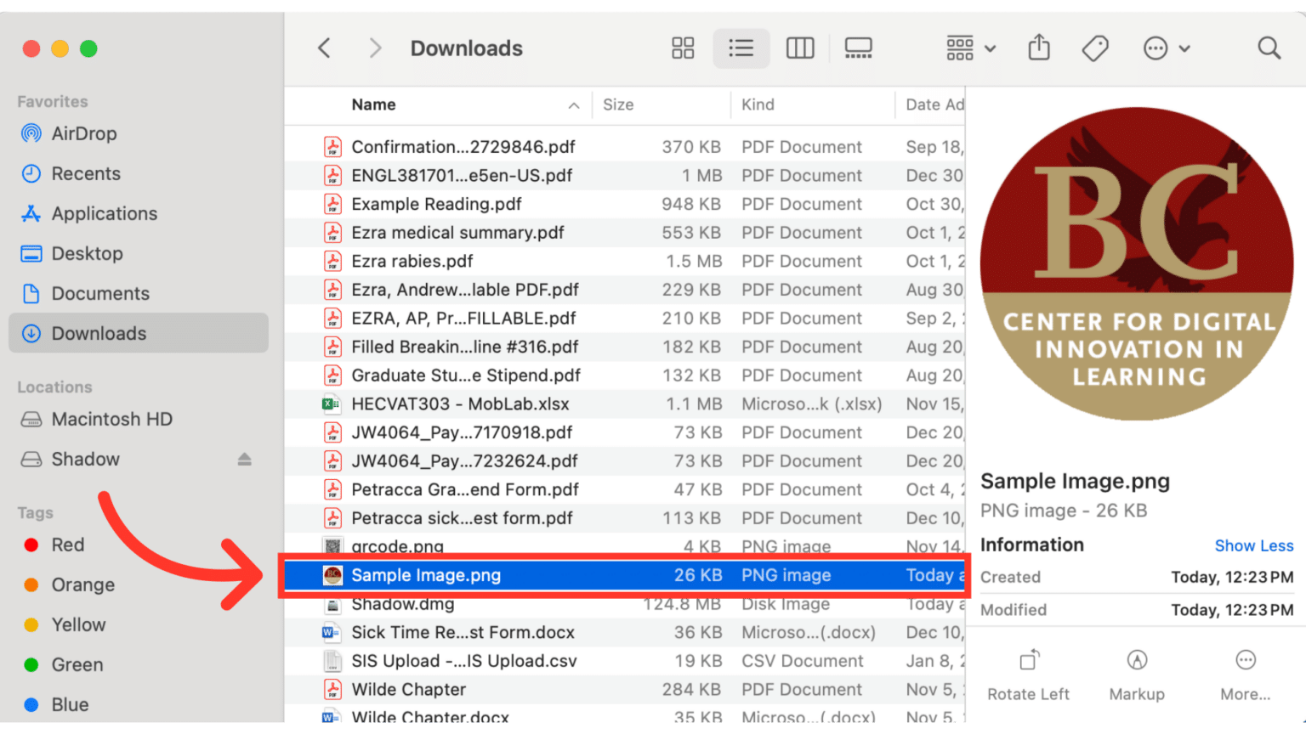Click the Rotate Left button
This screenshot has height=734, width=1306.
pyautogui.click(x=1028, y=671)
